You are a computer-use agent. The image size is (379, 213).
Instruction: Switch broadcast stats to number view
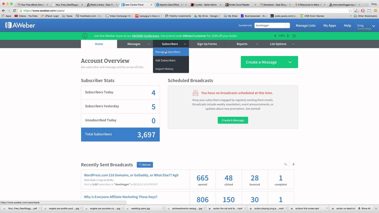pos(293,164)
